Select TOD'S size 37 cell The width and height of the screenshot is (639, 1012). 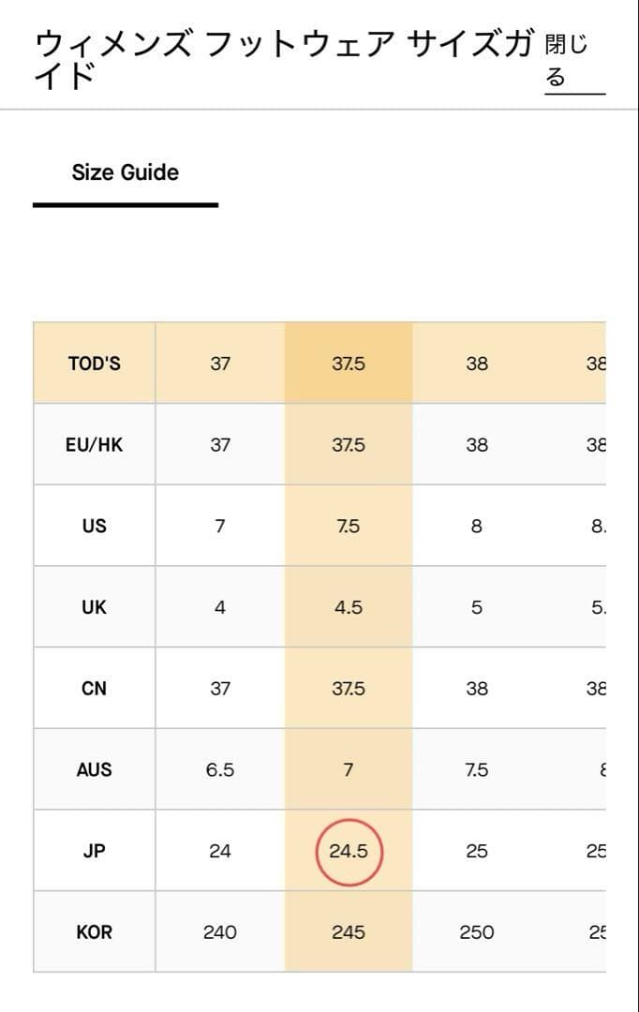(x=220, y=364)
